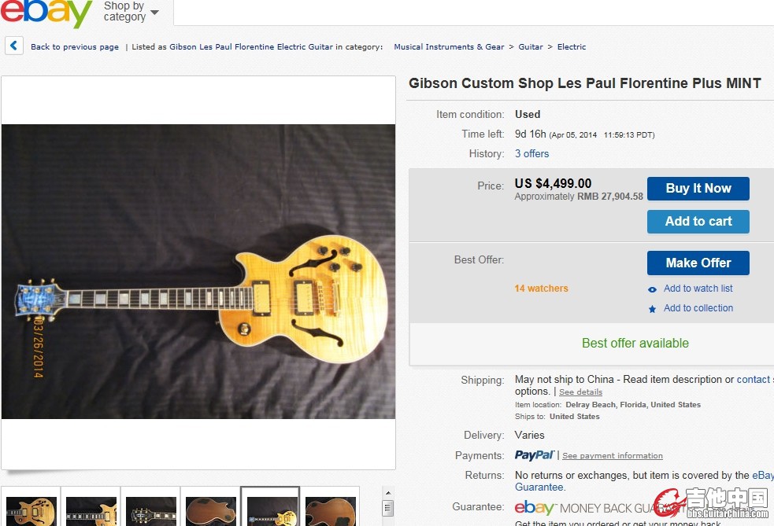This screenshot has height=526, width=774.
Task: Select the first guitar thumbnail
Action: (x=31, y=509)
